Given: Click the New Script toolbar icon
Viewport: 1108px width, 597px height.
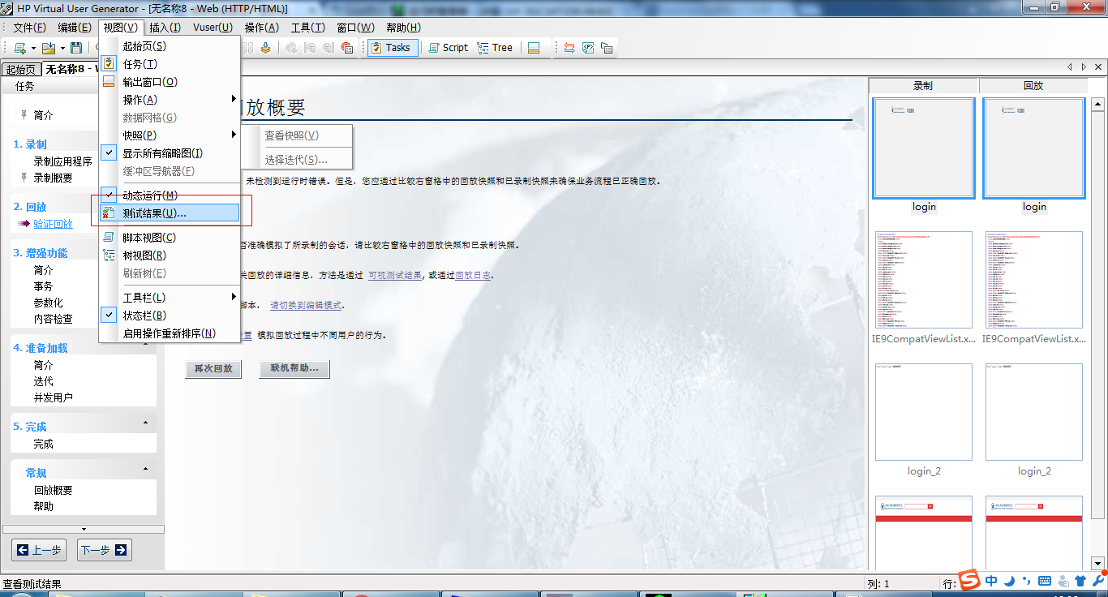Looking at the screenshot, I should tap(19, 48).
